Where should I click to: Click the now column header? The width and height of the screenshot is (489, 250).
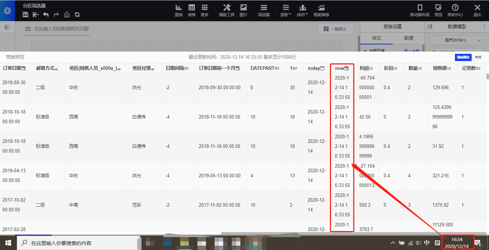pyautogui.click(x=342, y=68)
